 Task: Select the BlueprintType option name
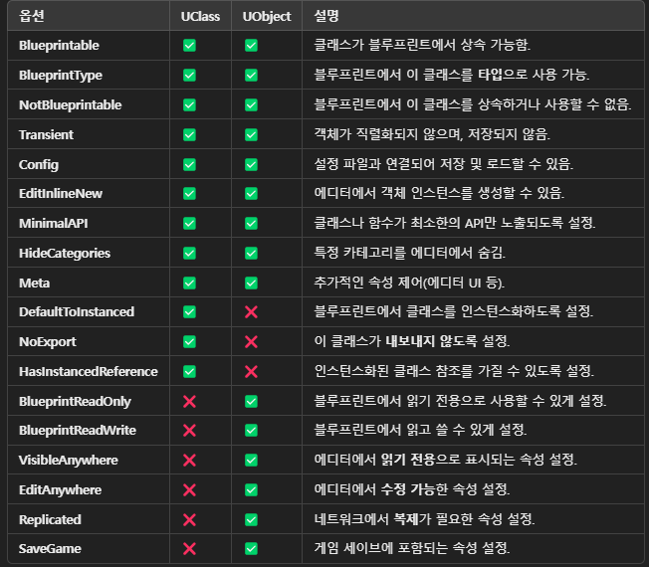click(x=61, y=76)
